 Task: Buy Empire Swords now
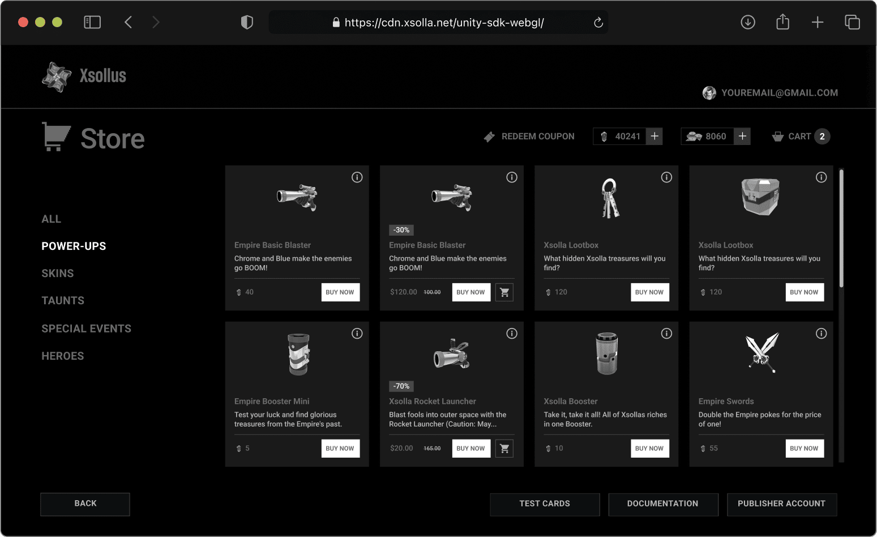pos(805,449)
